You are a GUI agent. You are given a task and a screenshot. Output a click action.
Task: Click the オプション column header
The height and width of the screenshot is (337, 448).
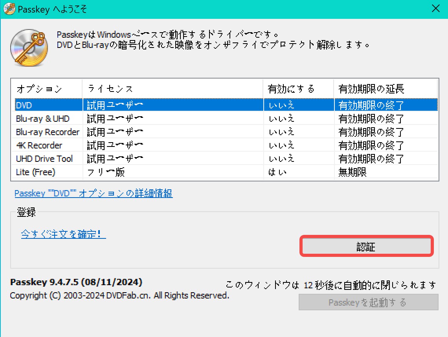[47, 89]
